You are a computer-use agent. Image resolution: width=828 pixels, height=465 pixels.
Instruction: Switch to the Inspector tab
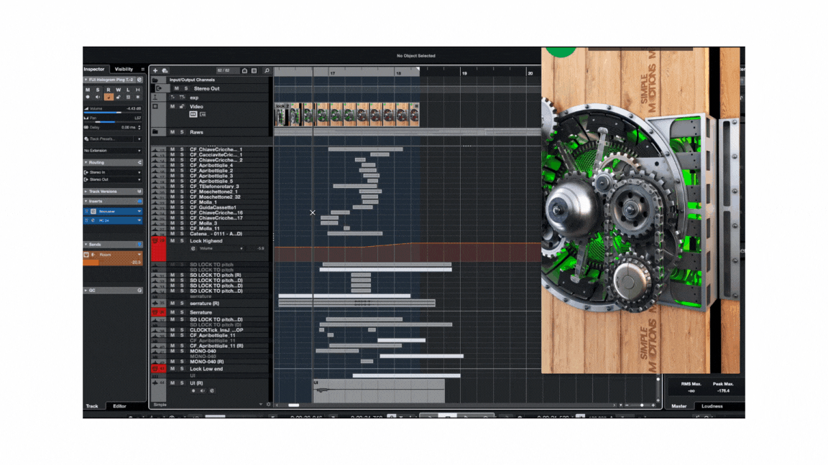point(94,69)
